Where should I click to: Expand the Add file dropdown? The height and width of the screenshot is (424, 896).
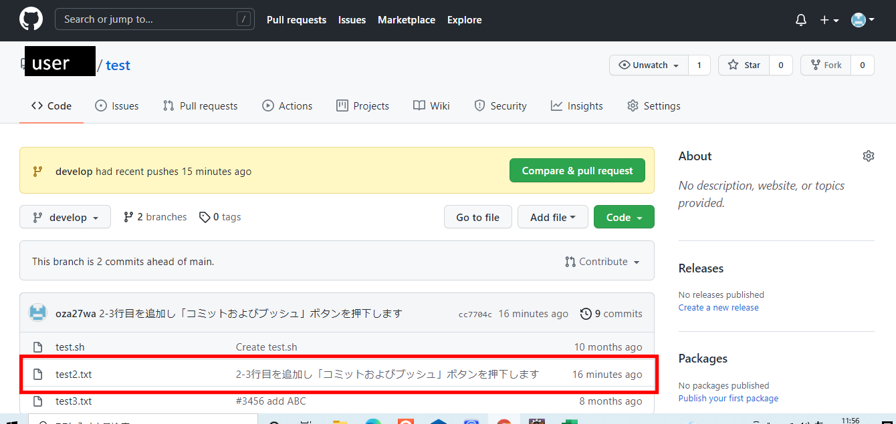point(552,216)
